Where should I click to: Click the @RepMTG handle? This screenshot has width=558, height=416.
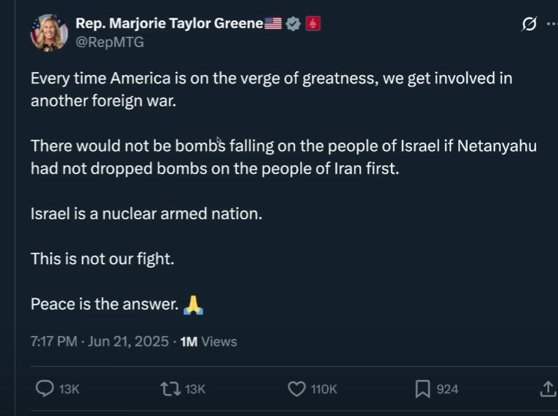click(x=110, y=43)
